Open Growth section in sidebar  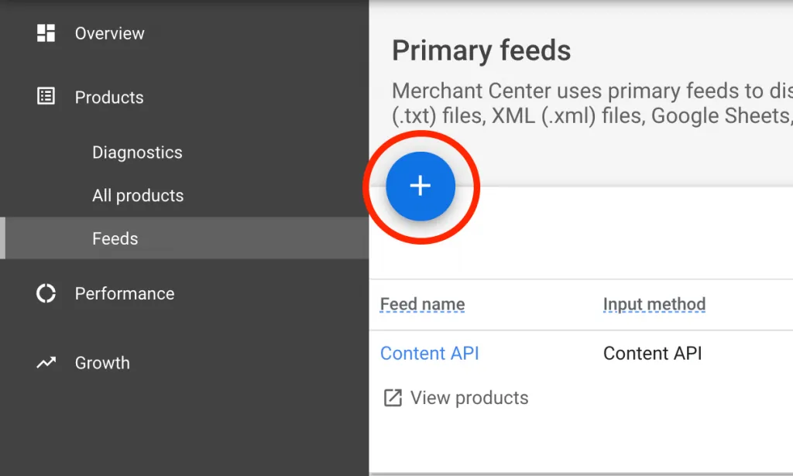102,363
